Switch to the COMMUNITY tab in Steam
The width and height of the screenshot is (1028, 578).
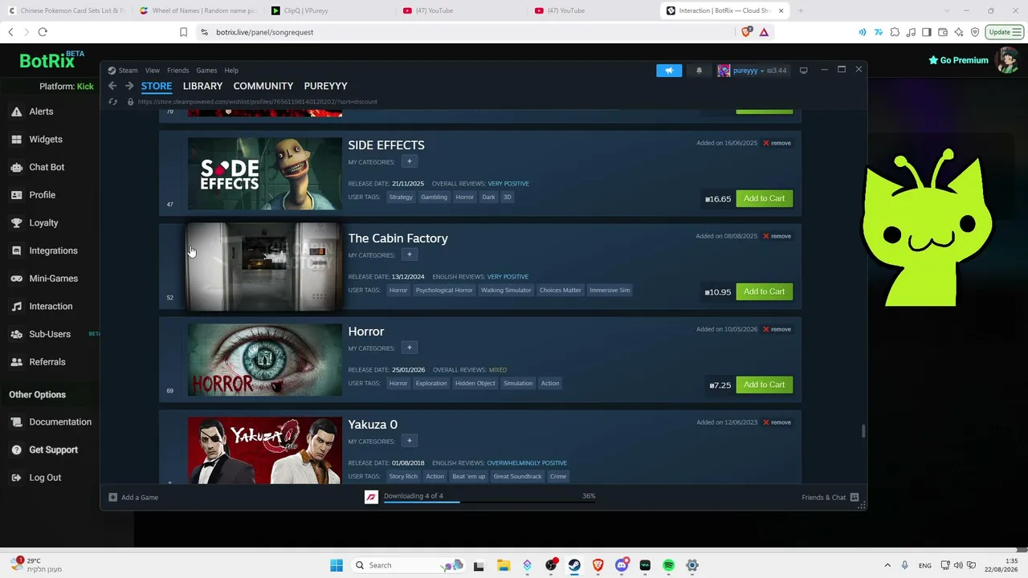pos(263,86)
